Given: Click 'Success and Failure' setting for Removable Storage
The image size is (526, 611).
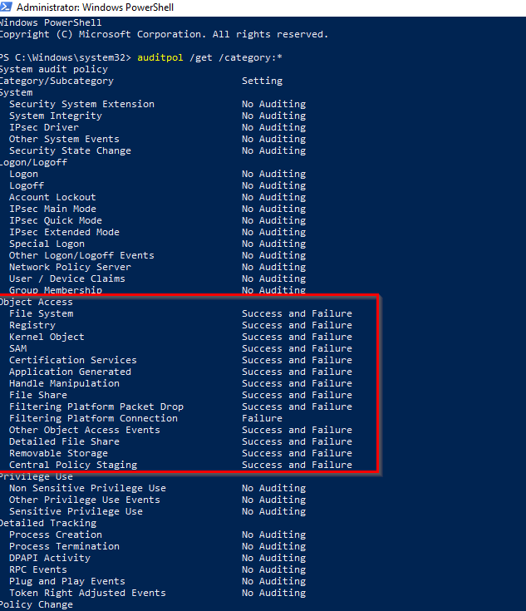Looking at the screenshot, I should (297, 453).
